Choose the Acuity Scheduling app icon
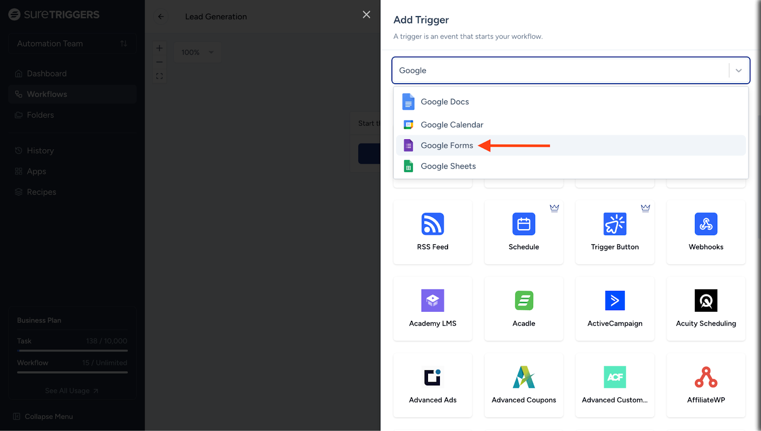Image resolution: width=761 pixels, height=431 pixels. coord(706,300)
